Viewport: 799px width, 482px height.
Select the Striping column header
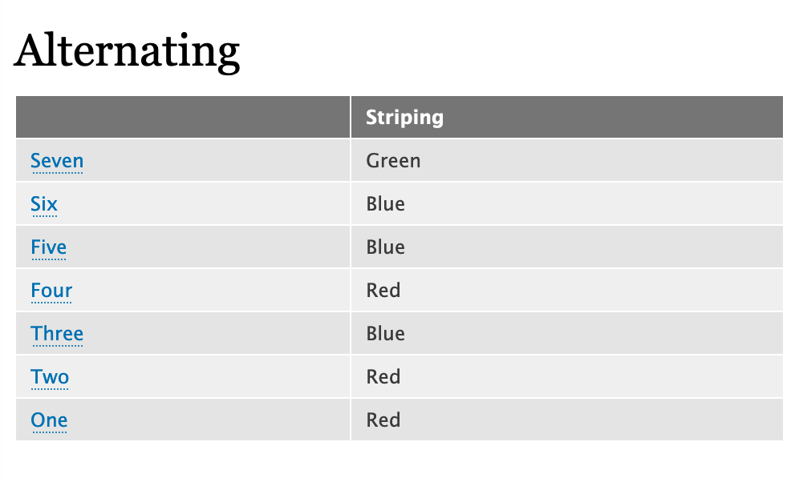[404, 116]
